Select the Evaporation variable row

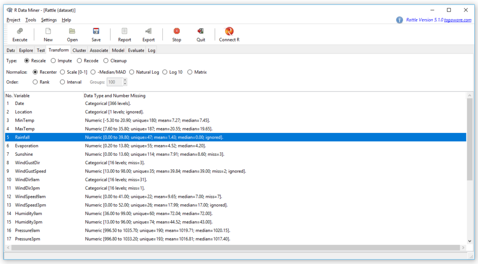[x=27, y=146]
